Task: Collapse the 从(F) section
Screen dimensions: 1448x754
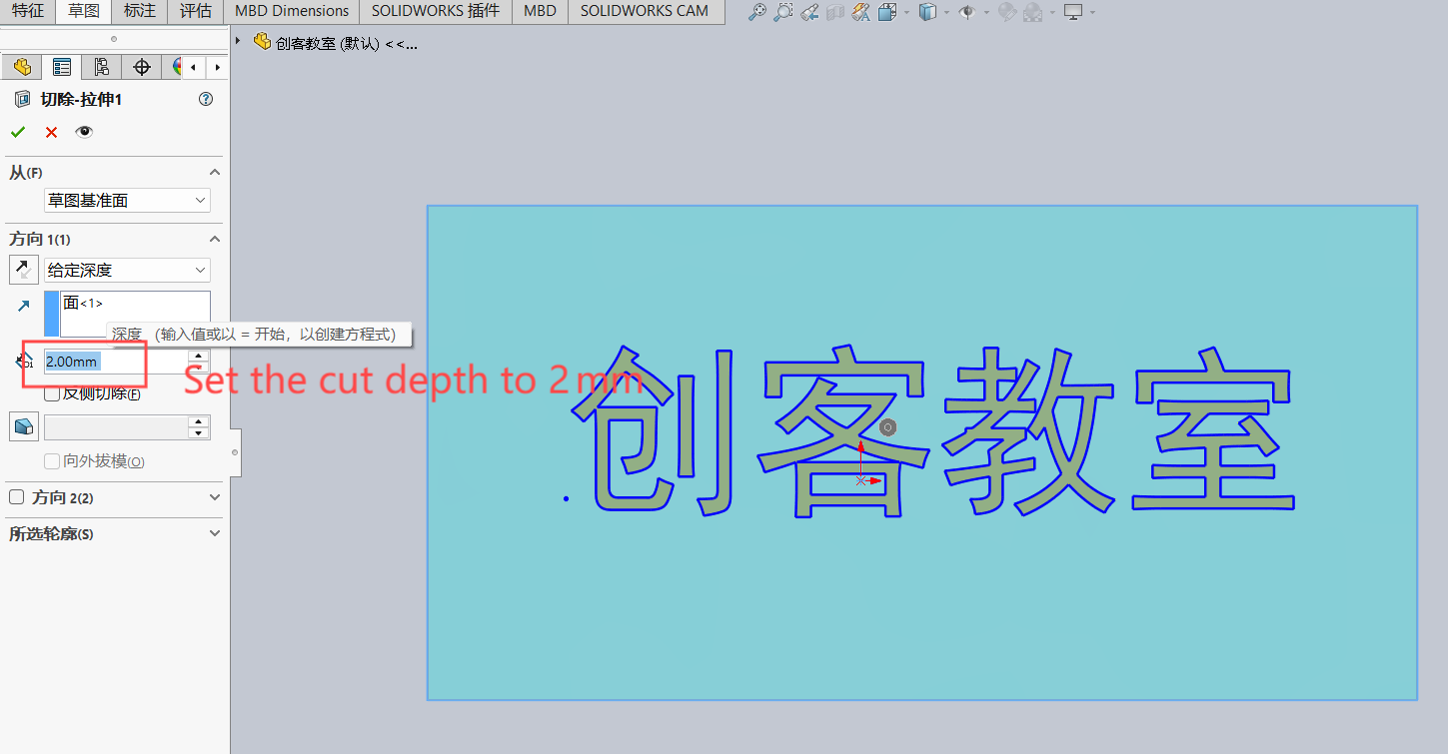Action: (x=215, y=173)
